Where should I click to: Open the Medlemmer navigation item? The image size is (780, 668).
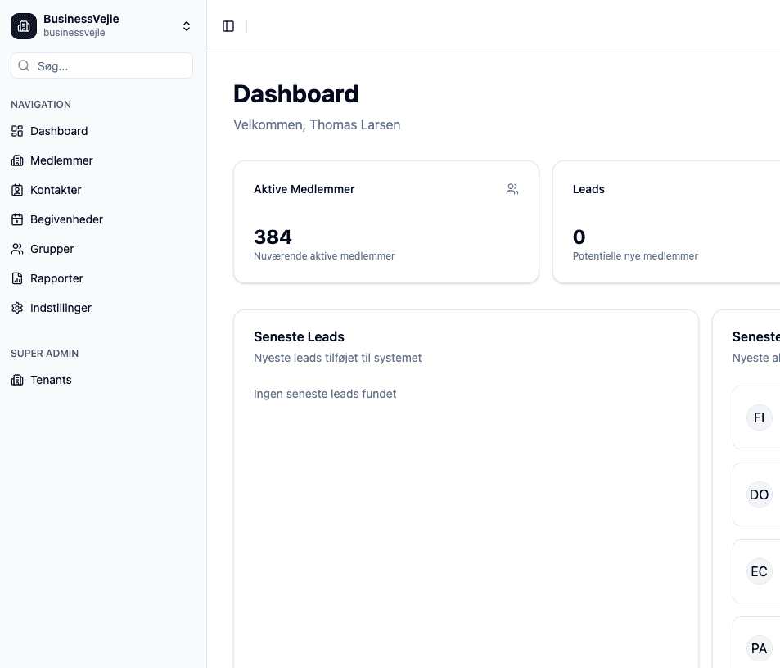pos(61,160)
